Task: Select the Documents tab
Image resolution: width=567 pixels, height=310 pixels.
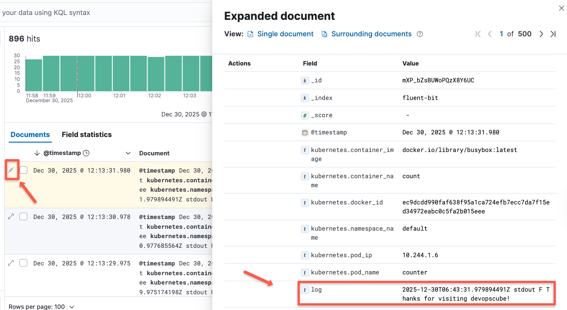Action: (x=30, y=134)
